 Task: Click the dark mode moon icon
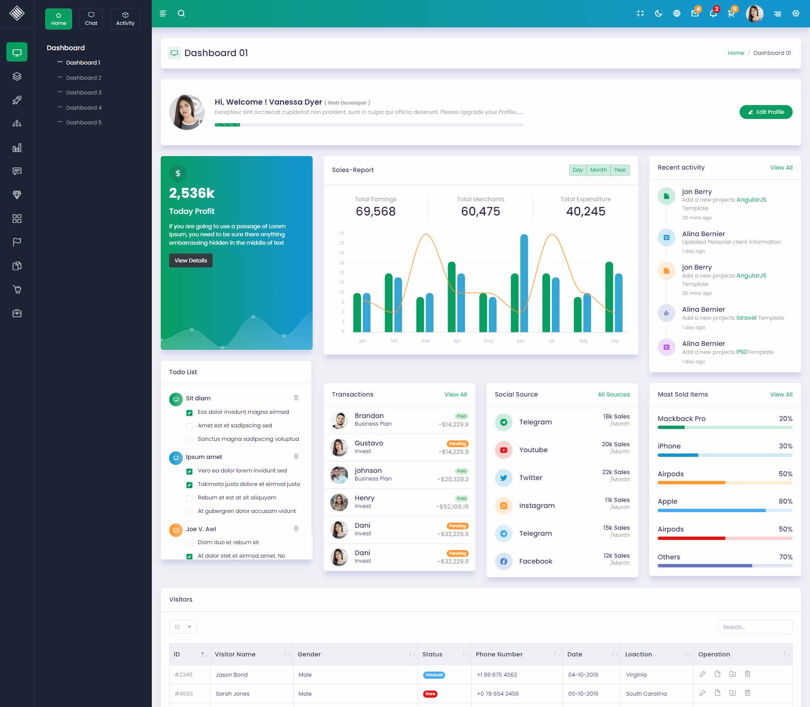tap(658, 13)
